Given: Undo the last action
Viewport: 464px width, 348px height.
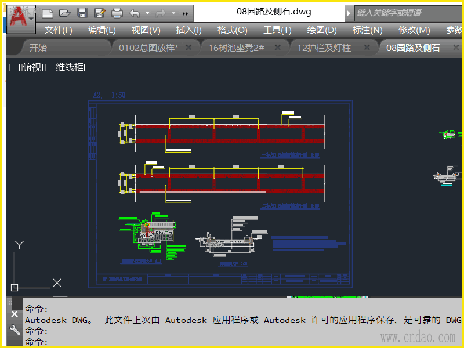Looking at the screenshot, I should pos(135,13).
